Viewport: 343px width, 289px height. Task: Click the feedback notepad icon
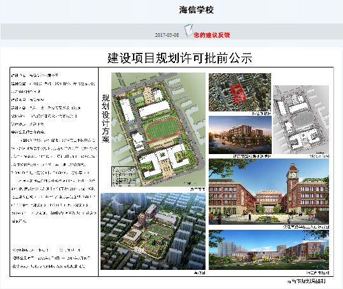[x=189, y=30]
